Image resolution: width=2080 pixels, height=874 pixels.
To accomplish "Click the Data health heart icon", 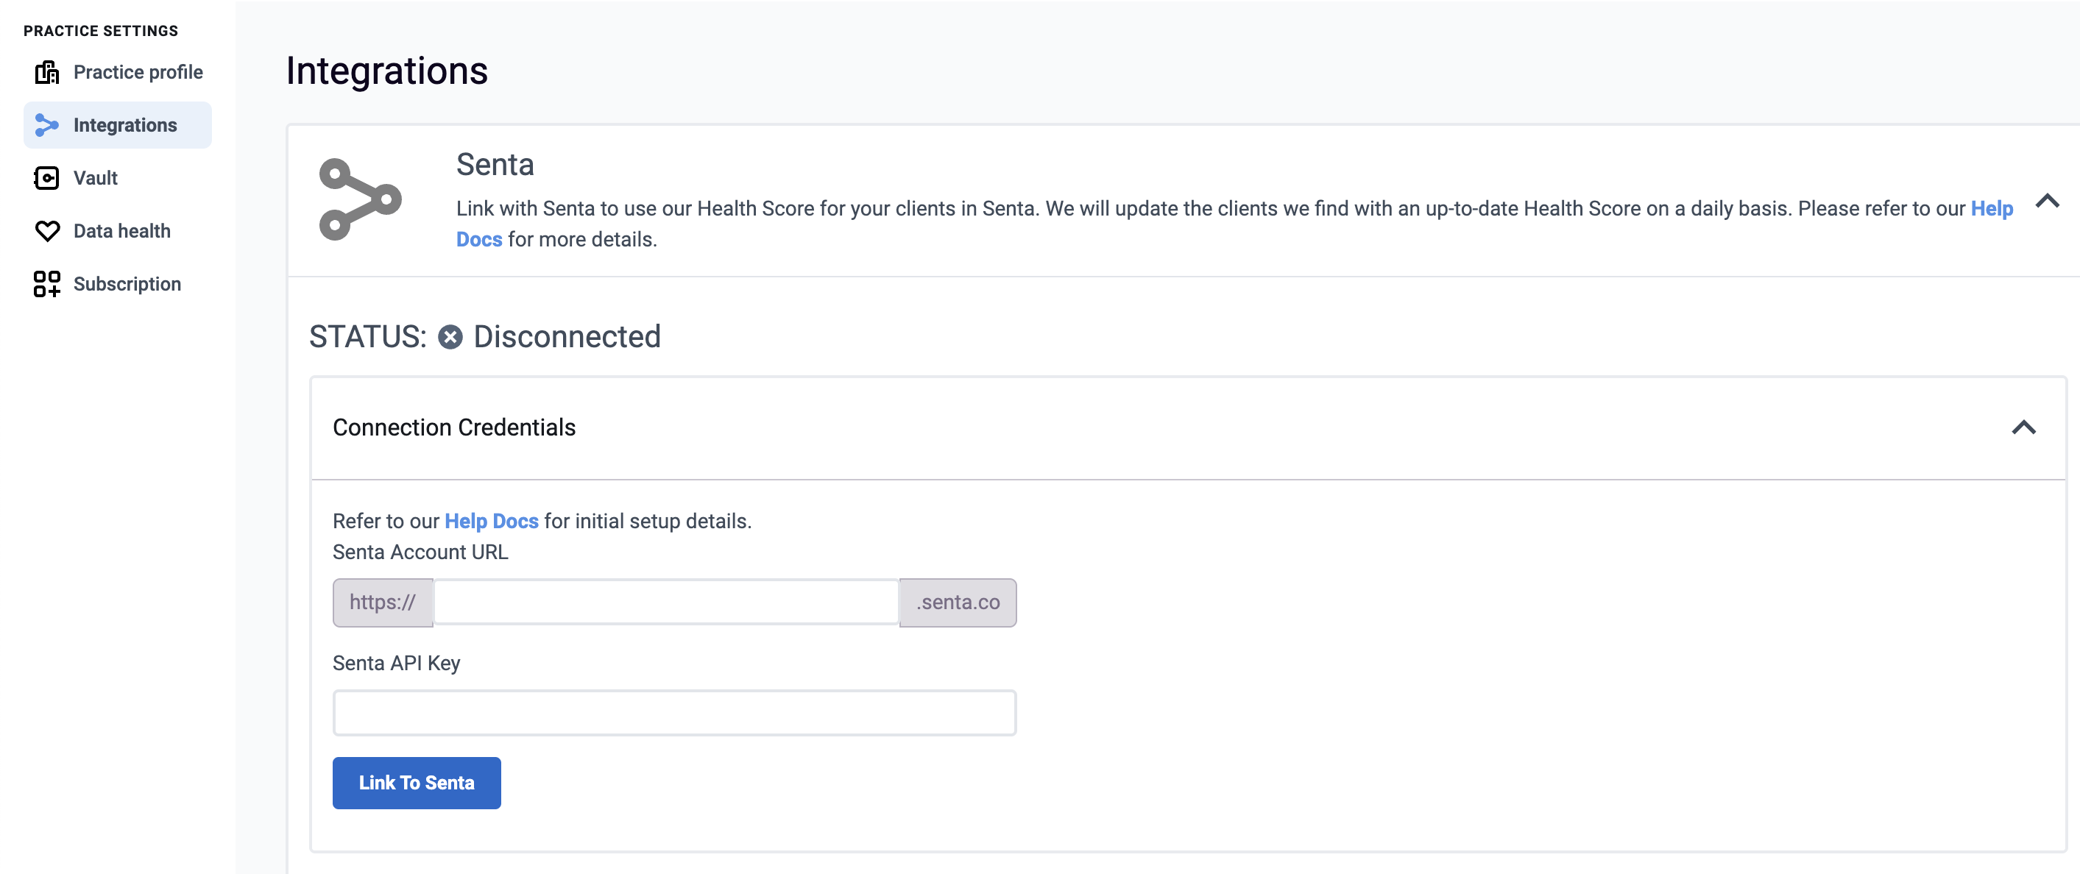I will [47, 232].
